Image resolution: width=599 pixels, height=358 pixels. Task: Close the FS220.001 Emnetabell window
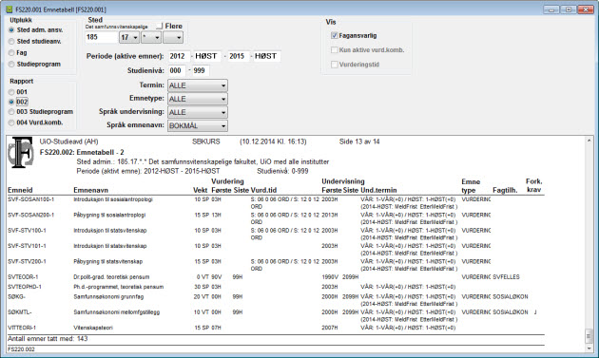click(x=586, y=9)
